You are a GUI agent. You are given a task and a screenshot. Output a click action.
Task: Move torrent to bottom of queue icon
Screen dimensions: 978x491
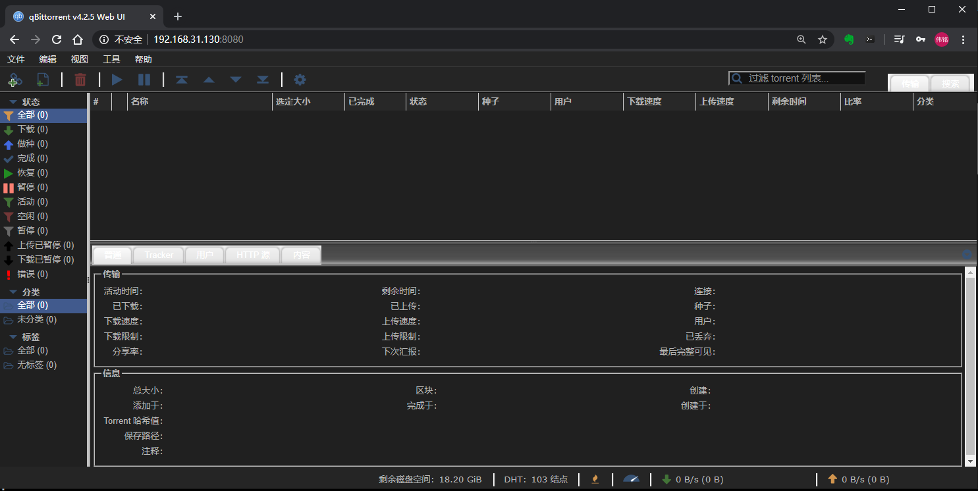tap(263, 80)
